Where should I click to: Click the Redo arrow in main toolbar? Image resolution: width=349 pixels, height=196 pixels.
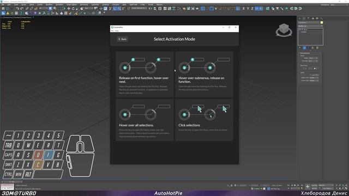point(22,9)
